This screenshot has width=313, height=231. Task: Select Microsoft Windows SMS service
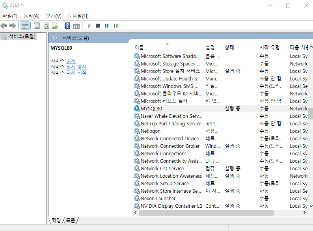[x=221, y=86]
